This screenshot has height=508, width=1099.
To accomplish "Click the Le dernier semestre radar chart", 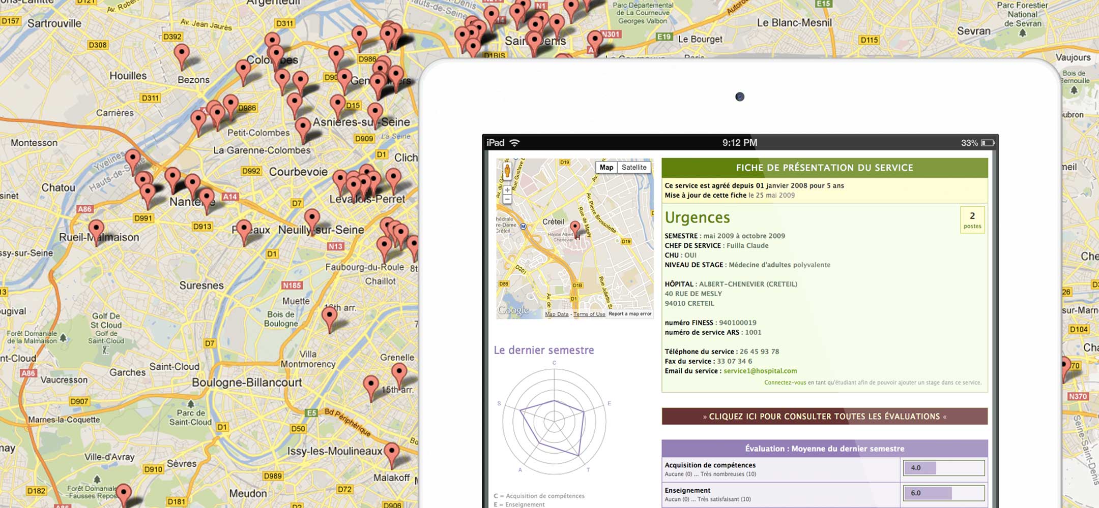I will pyautogui.click(x=554, y=421).
